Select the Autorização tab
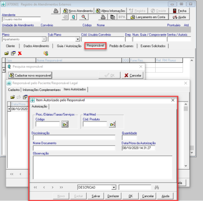This screenshot has width=203, height=201. click(39, 106)
